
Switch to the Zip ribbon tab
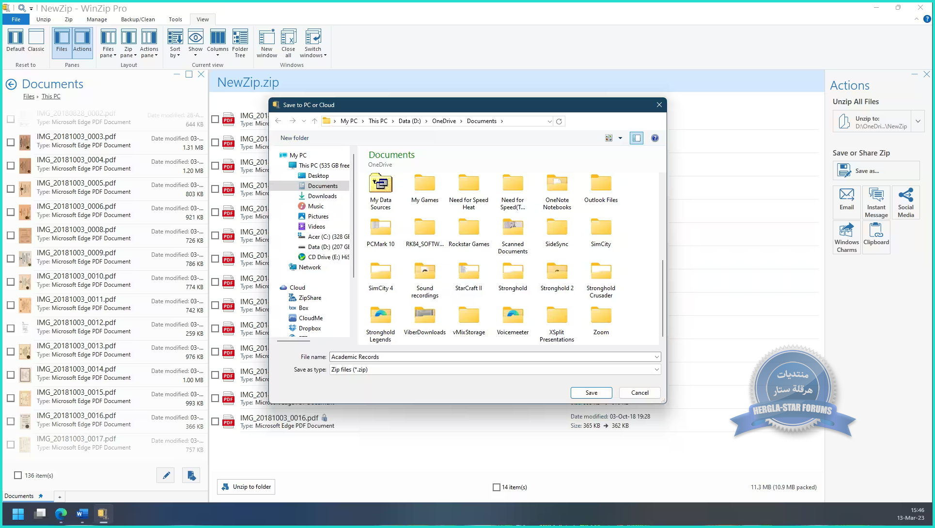69,19
